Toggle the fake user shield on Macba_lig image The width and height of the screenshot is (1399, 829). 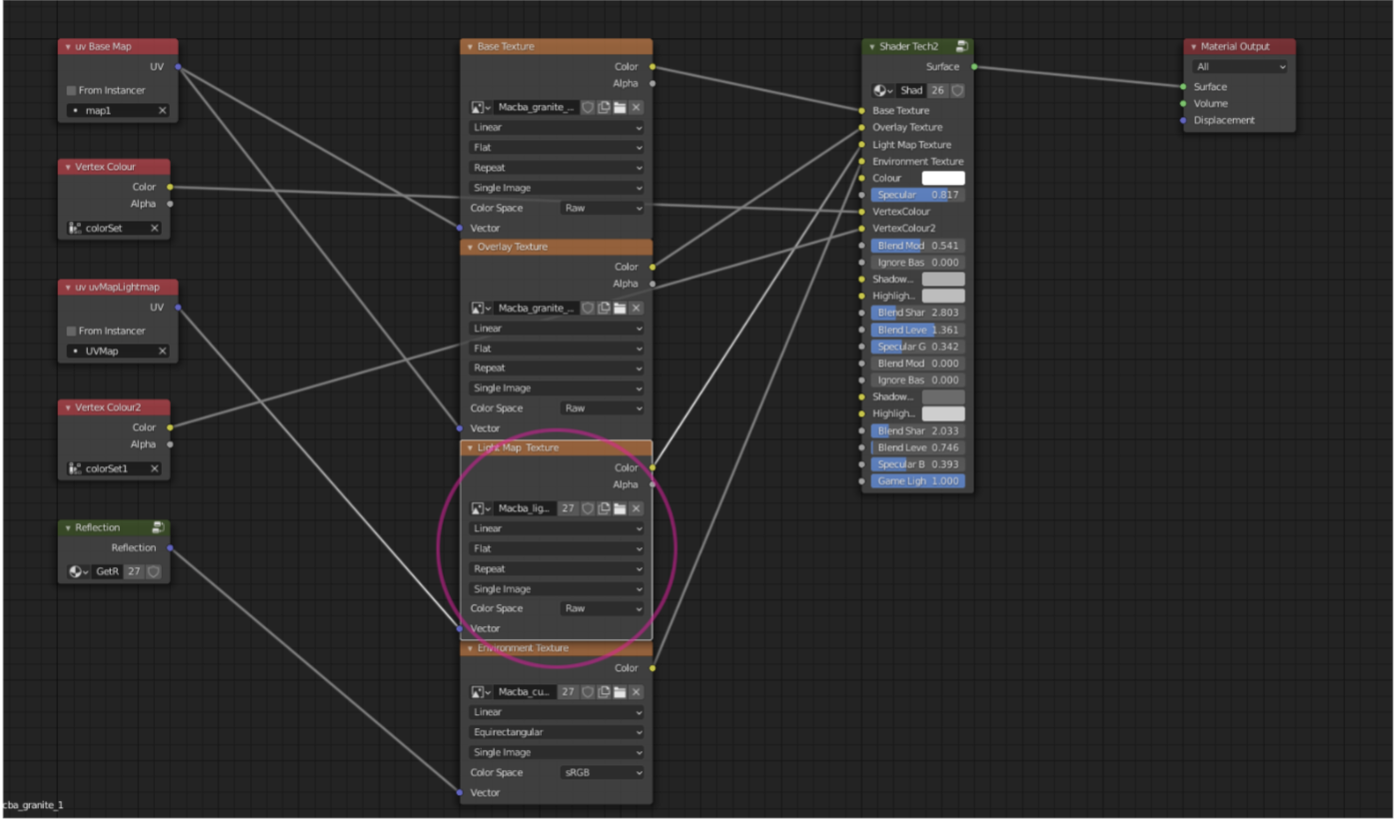590,508
